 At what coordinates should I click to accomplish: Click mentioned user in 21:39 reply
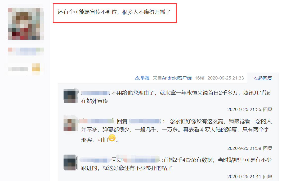coord(145,121)
